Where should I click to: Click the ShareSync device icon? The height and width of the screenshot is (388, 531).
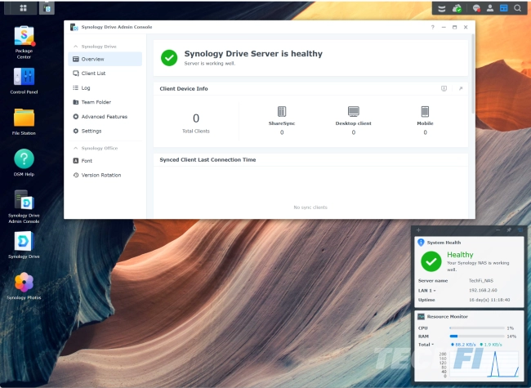282,111
